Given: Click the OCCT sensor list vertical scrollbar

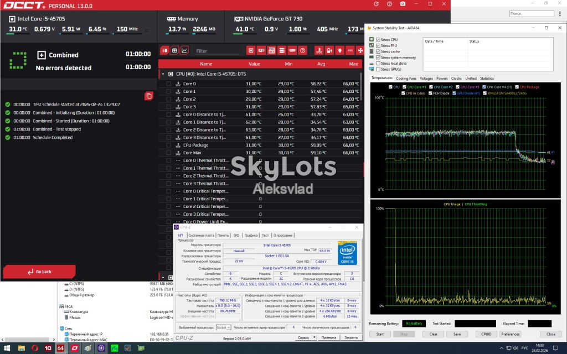Looking at the screenshot, I should tap(360, 87).
